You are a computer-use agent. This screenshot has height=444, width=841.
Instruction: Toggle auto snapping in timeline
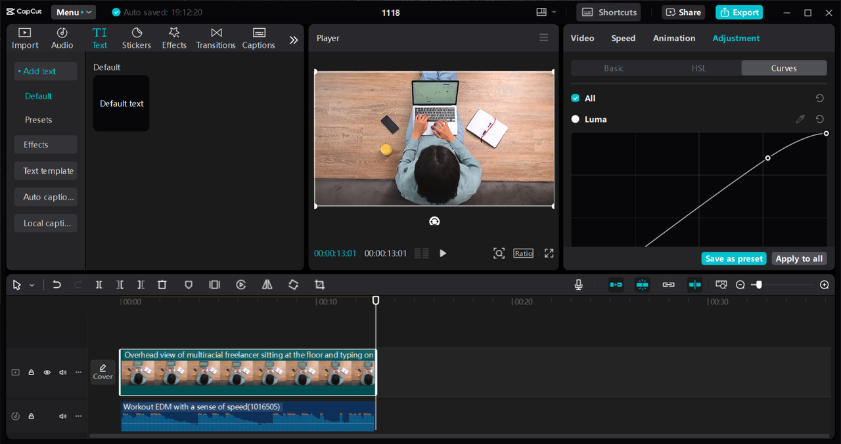pyautogui.click(x=642, y=285)
